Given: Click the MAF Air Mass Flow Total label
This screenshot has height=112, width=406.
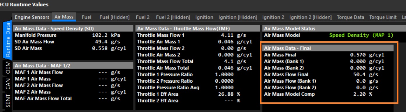Looking at the screenshot, I should (x=43, y=98).
